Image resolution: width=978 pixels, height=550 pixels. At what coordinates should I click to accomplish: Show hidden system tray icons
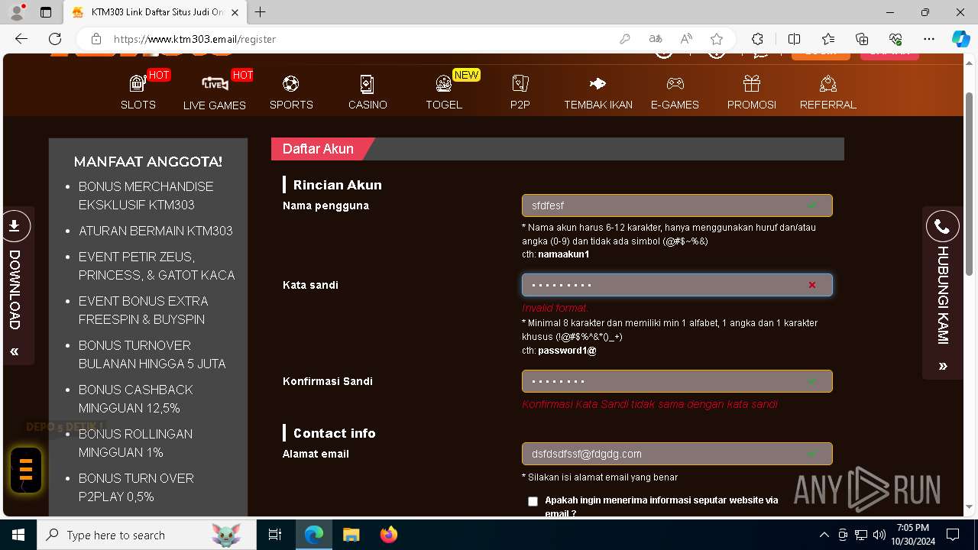click(824, 535)
